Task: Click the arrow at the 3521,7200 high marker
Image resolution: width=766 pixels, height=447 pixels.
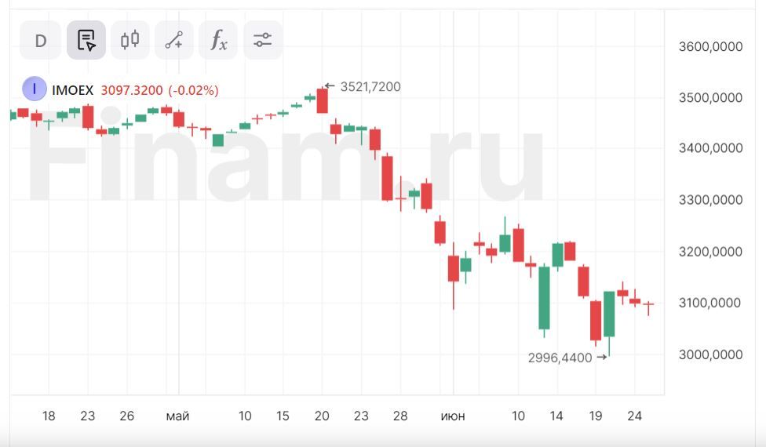Action: point(330,86)
